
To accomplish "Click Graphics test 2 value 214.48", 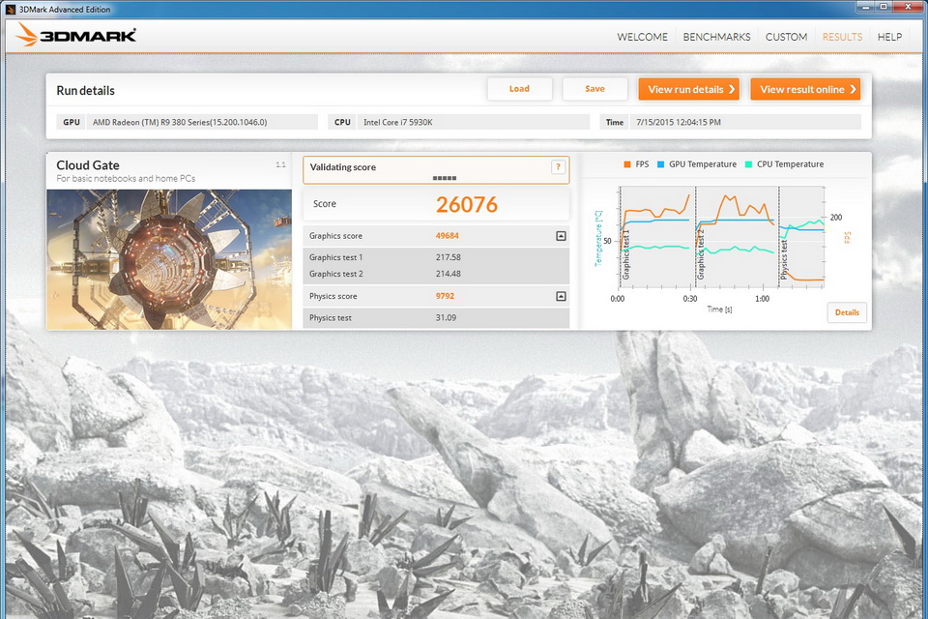I will coord(448,274).
